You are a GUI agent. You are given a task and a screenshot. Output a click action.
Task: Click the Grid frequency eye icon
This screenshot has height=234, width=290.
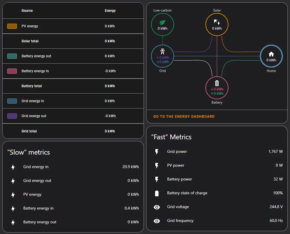coord(157,221)
